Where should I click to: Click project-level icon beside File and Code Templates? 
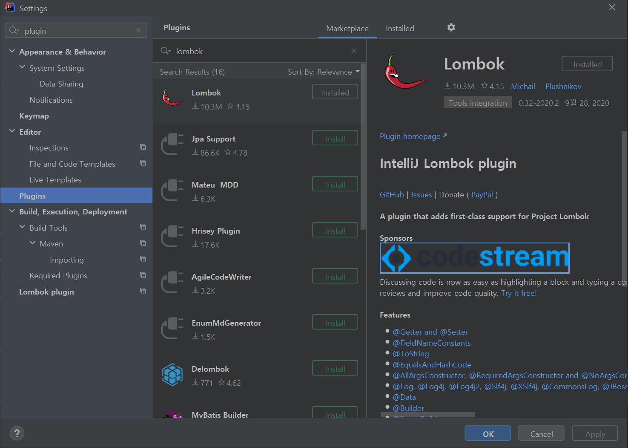point(143,163)
